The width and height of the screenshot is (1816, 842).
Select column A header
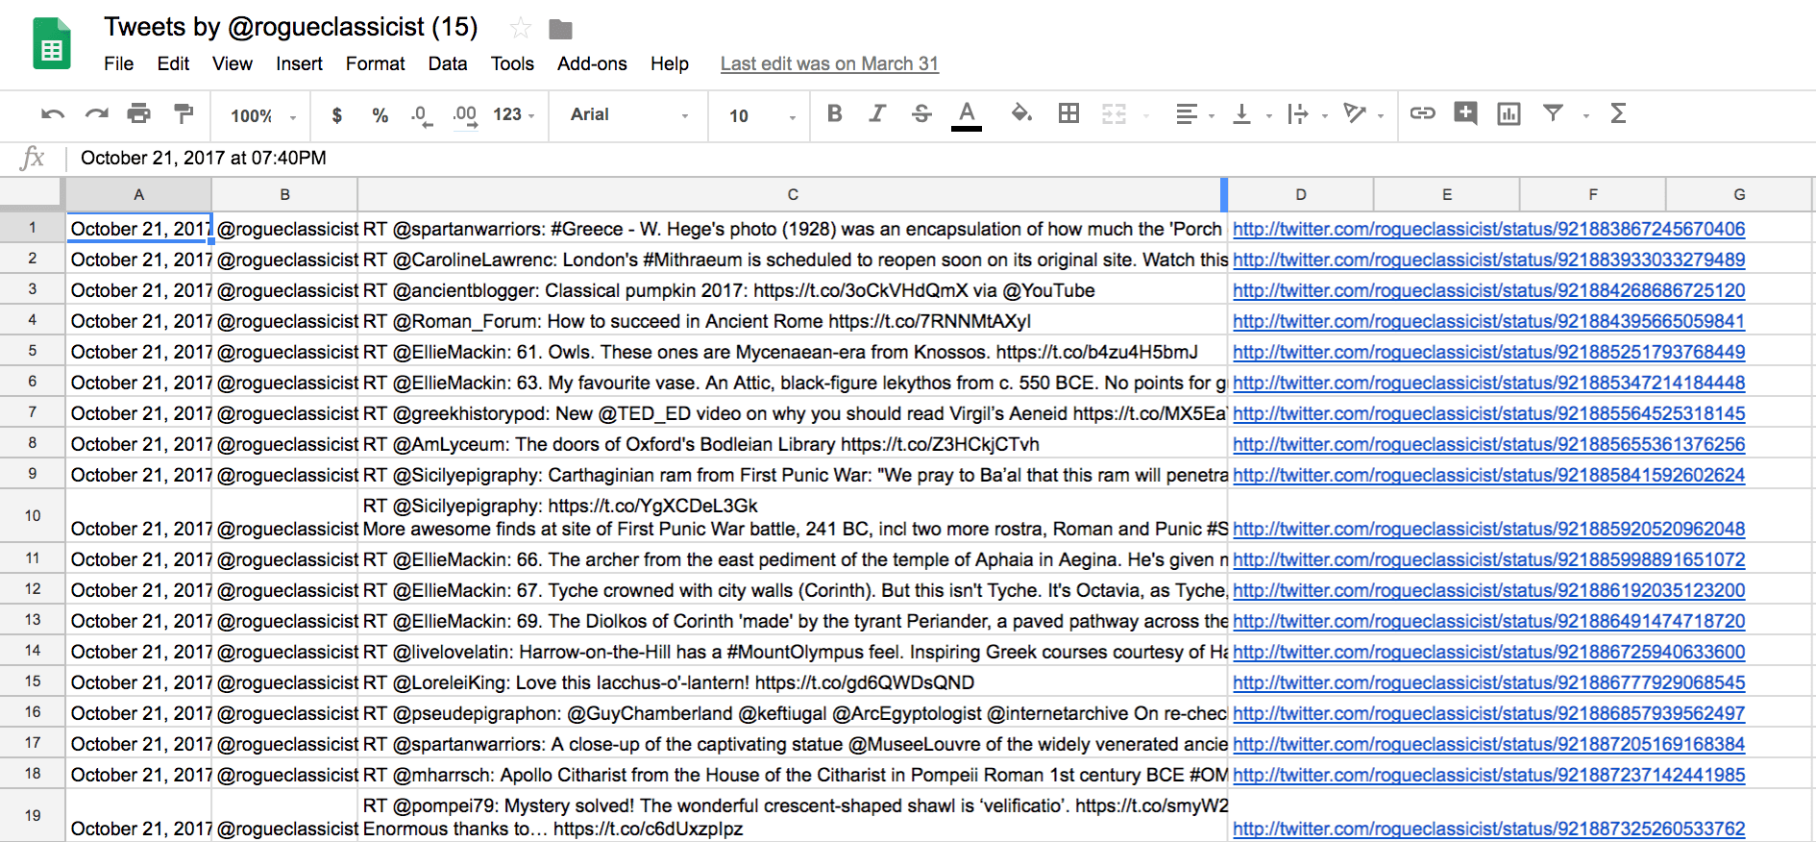click(138, 194)
